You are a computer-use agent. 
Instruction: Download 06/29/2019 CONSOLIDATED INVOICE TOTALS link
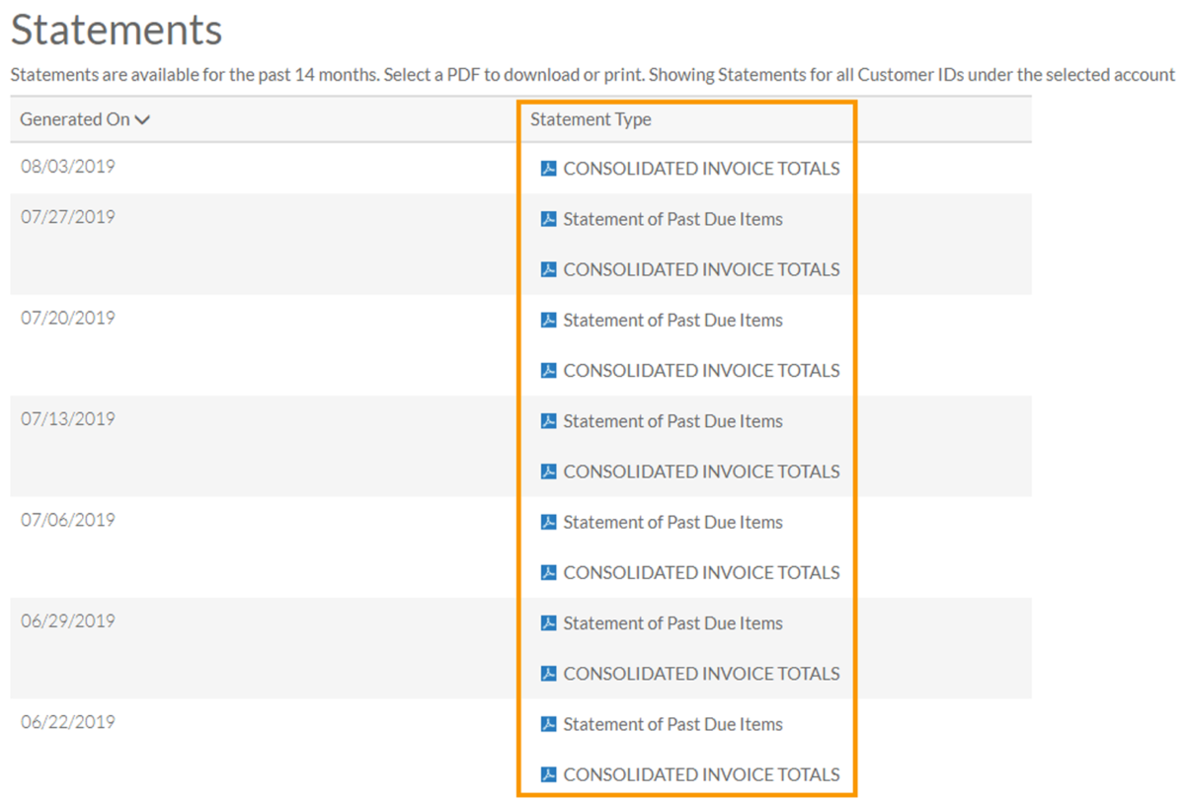701,674
